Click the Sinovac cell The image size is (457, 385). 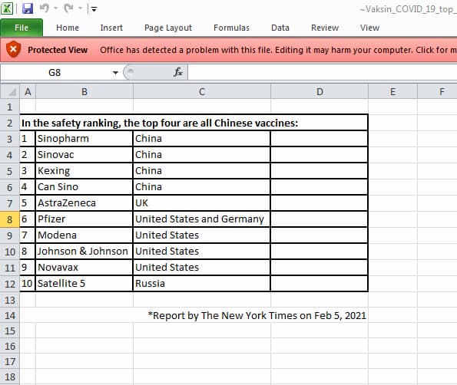84,154
